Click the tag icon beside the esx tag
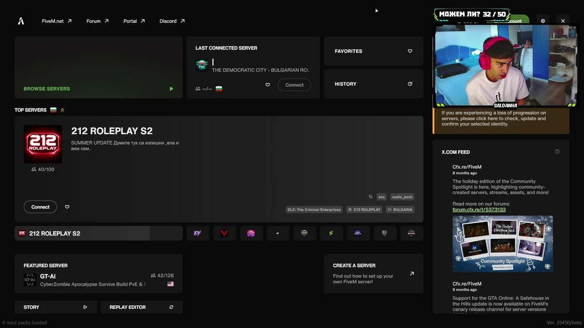The height and width of the screenshot is (328, 584). (370, 197)
